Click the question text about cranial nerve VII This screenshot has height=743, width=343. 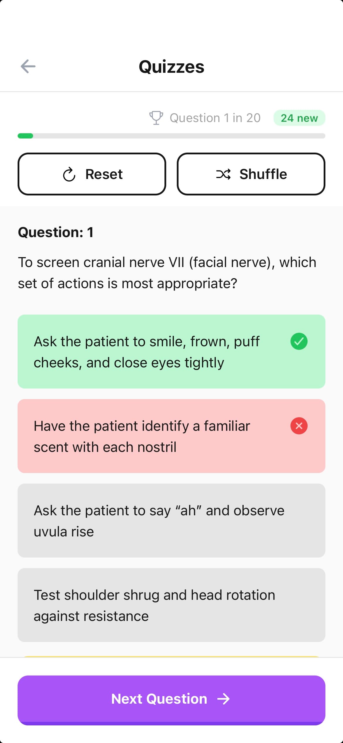click(x=167, y=272)
